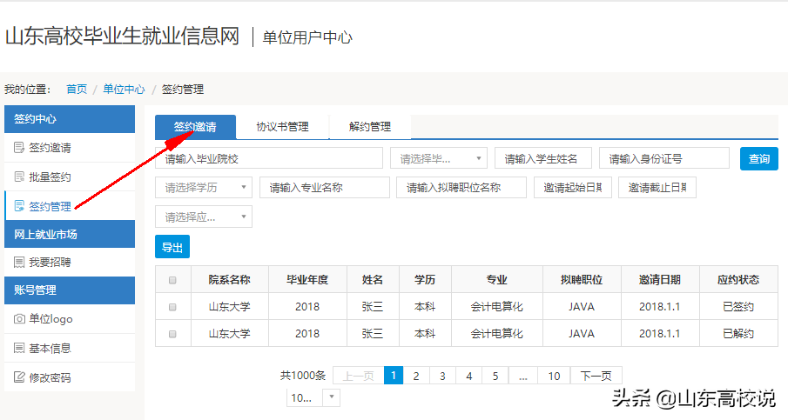
Task: Open the 请选择学历 dropdown
Action: coord(204,188)
